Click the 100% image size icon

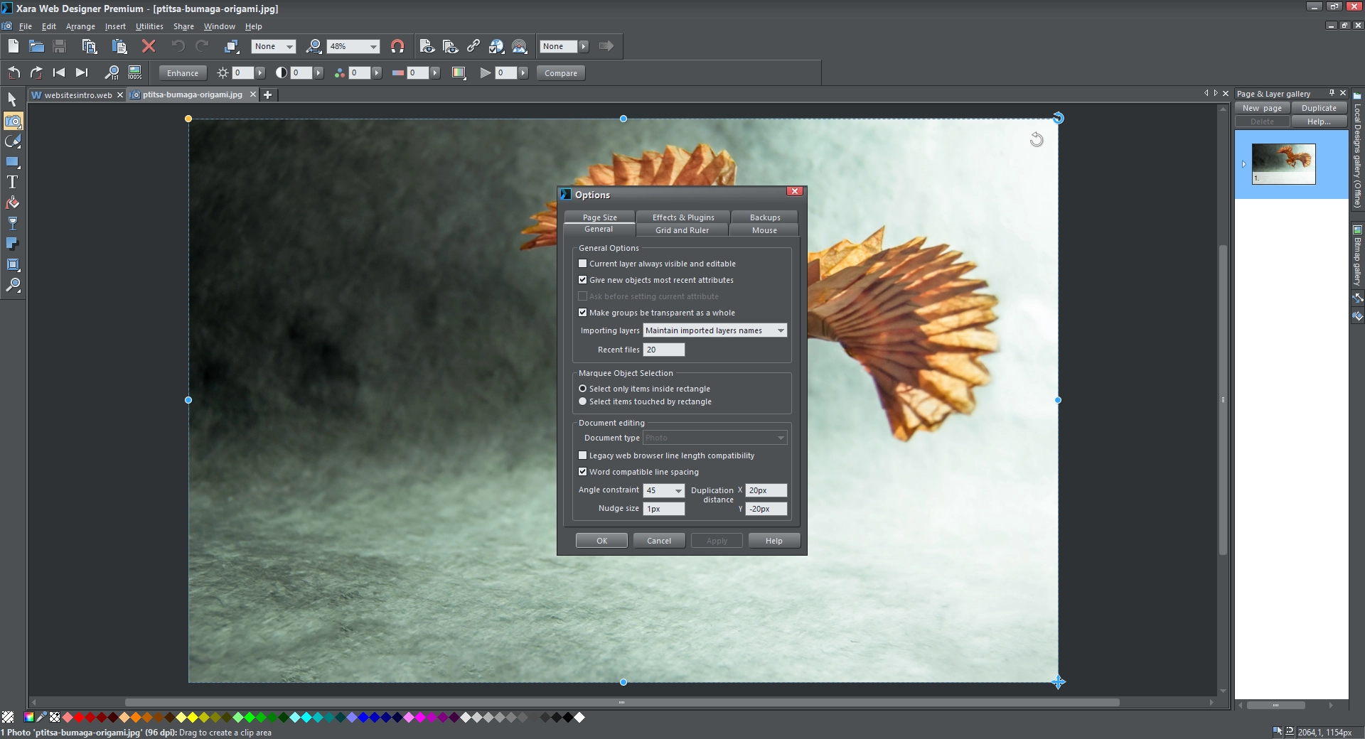[135, 72]
